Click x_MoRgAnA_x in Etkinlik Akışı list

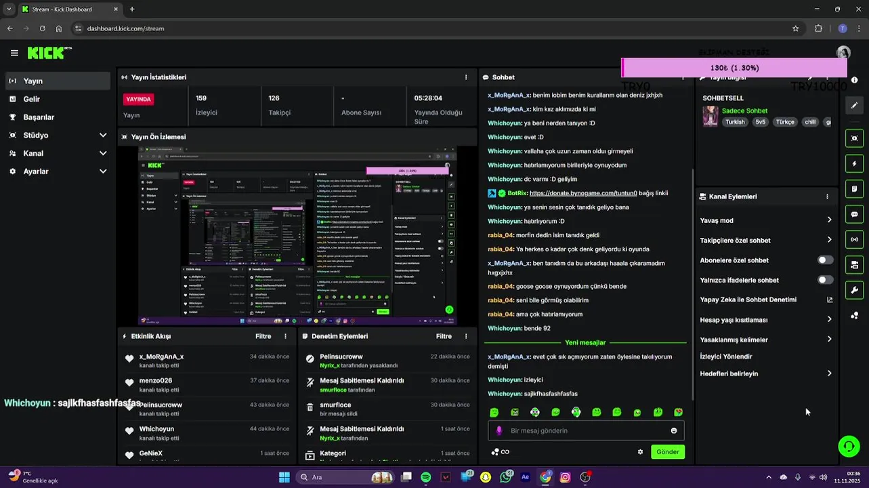(161, 357)
